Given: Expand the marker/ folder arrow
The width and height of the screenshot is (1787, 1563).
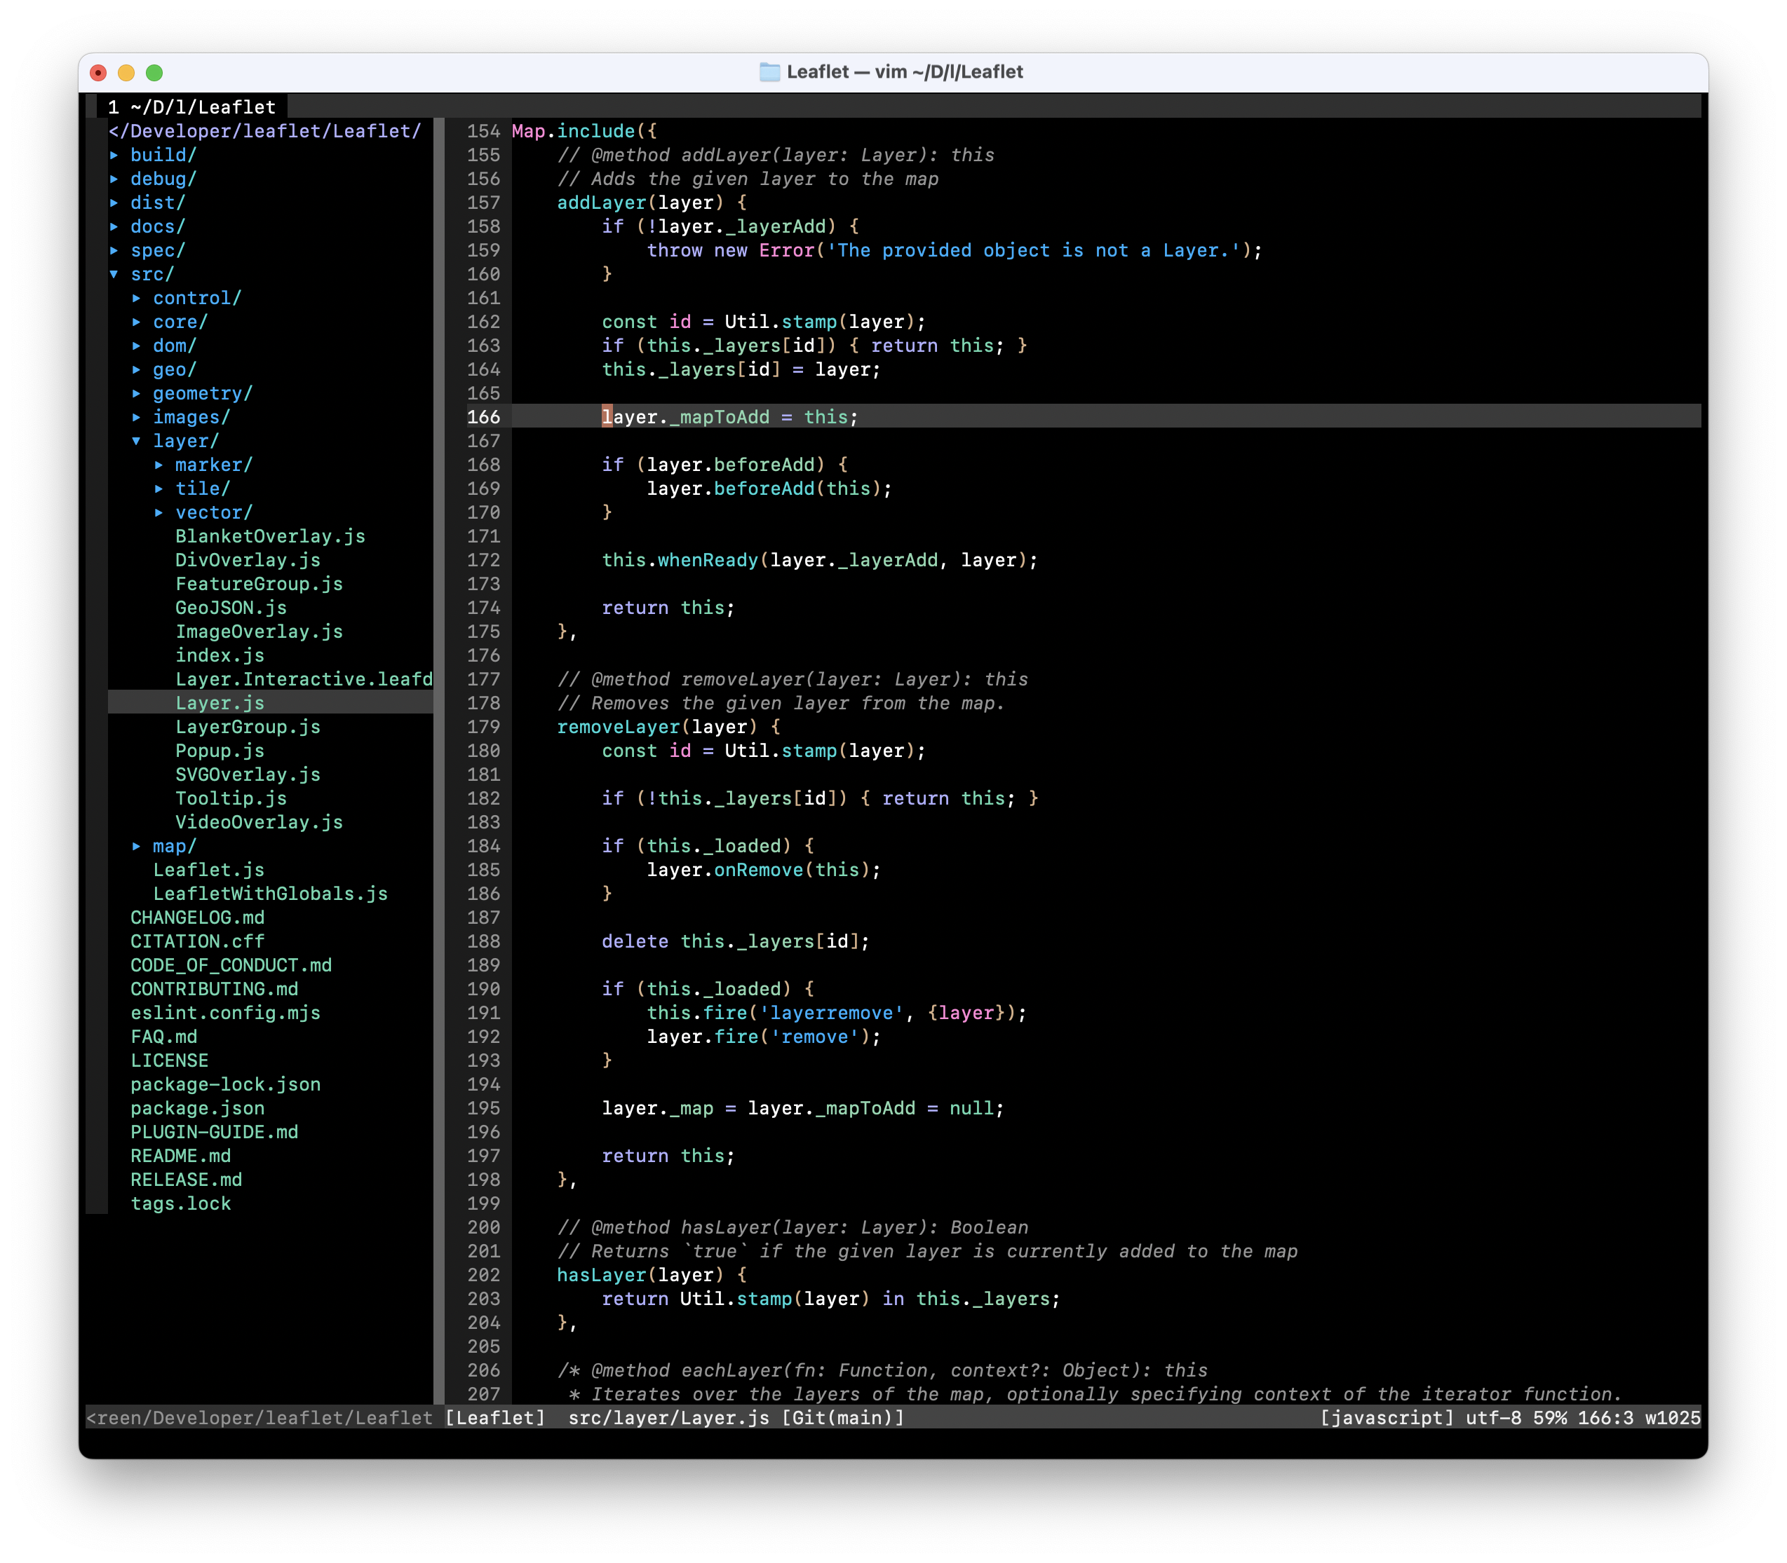Looking at the screenshot, I should 160,465.
